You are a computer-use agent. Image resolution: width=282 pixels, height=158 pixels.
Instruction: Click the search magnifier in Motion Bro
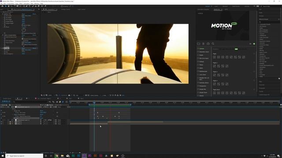tap(213, 44)
